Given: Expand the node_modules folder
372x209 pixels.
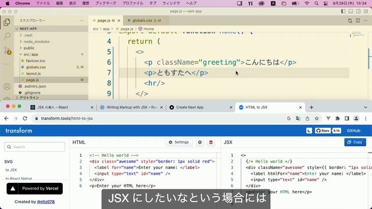Looking at the screenshot, I should pos(51,41).
